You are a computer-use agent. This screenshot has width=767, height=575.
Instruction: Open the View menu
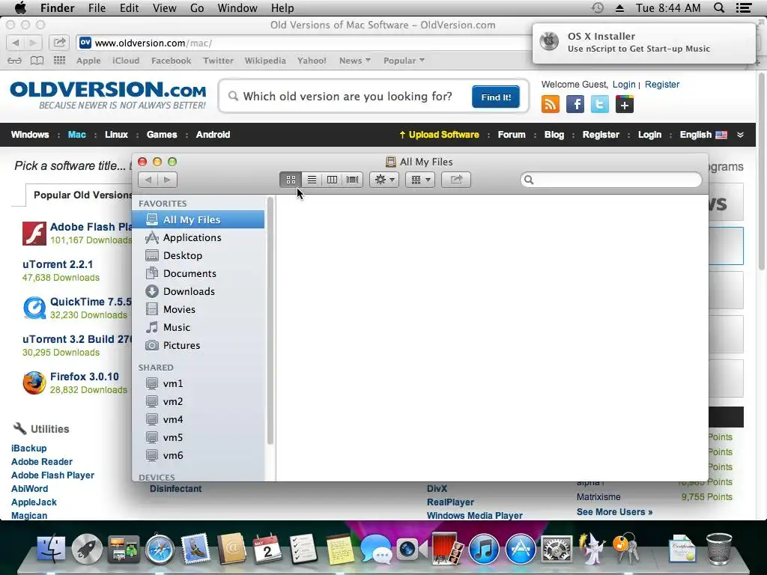pyautogui.click(x=164, y=8)
